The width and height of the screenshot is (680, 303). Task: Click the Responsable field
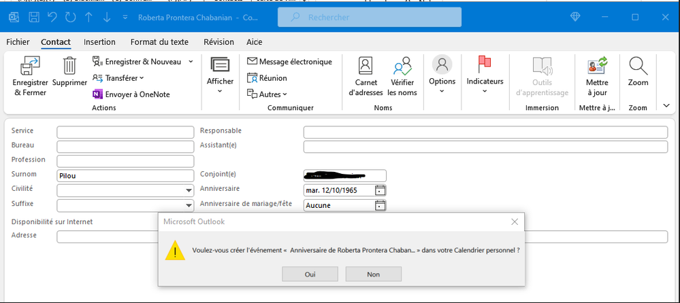coord(486,132)
